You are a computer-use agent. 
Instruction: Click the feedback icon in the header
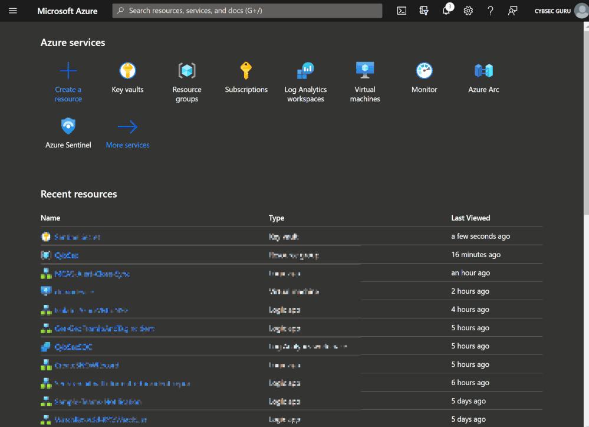click(x=512, y=11)
